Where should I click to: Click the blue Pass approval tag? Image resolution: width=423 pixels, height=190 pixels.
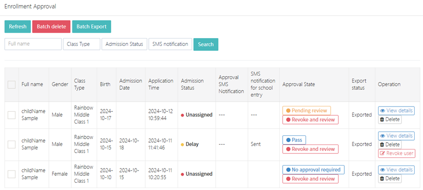click(x=294, y=140)
